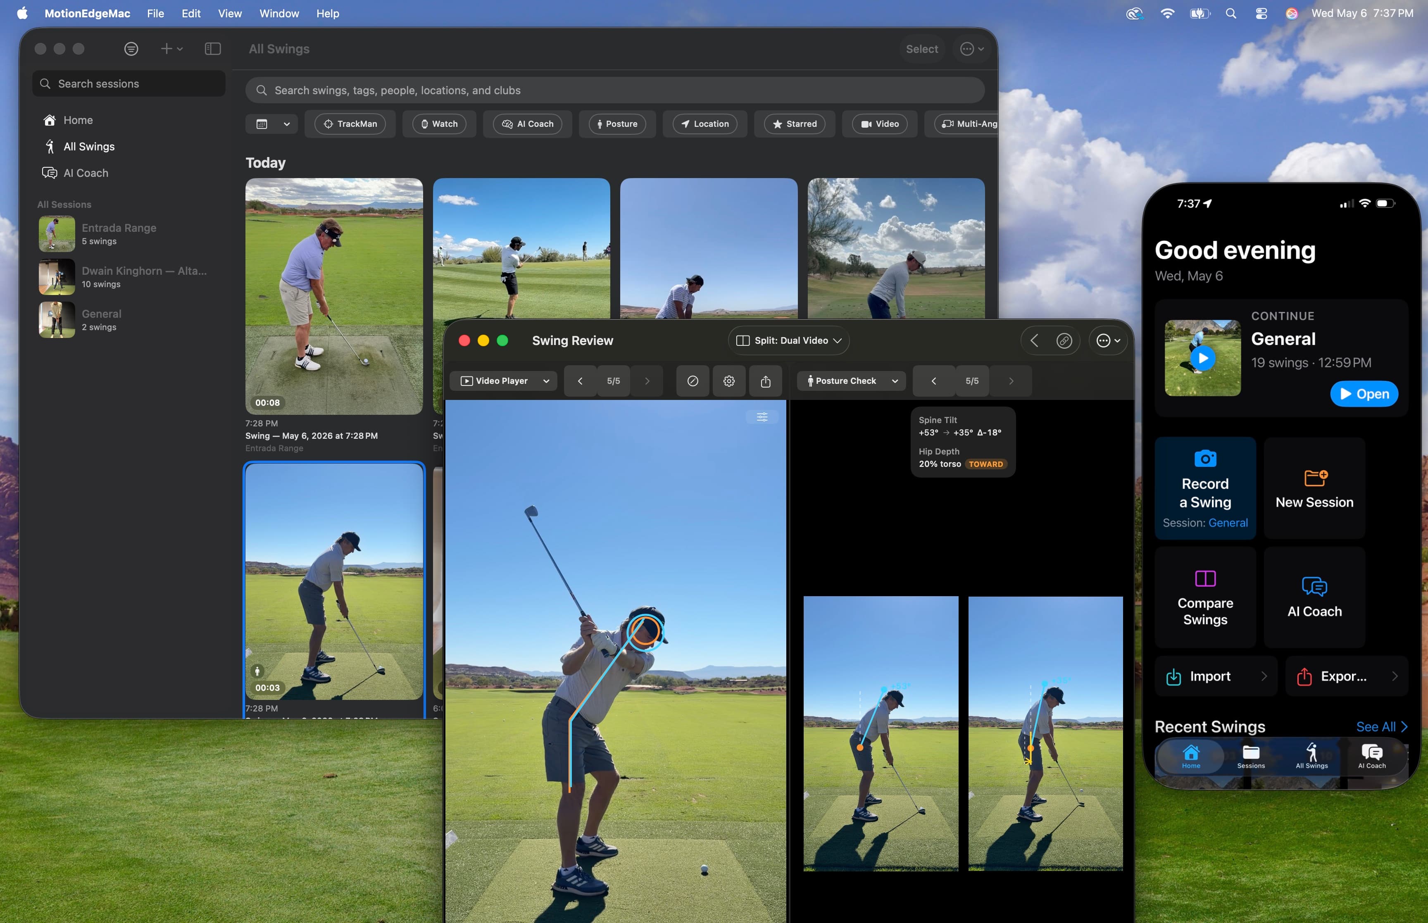Toggle the sidebar visibility icon
1428x923 pixels.
[213, 49]
